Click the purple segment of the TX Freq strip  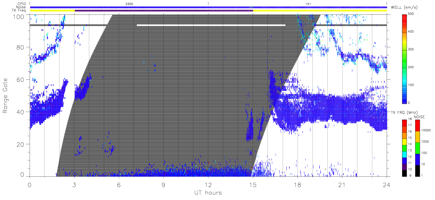(x=164, y=11)
